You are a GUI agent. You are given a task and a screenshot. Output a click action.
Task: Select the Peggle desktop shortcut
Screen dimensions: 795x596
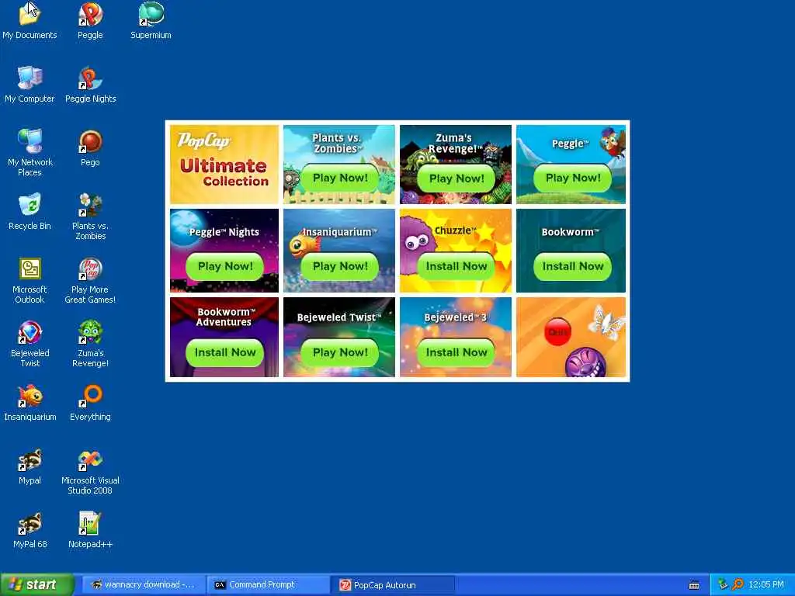[x=90, y=21]
